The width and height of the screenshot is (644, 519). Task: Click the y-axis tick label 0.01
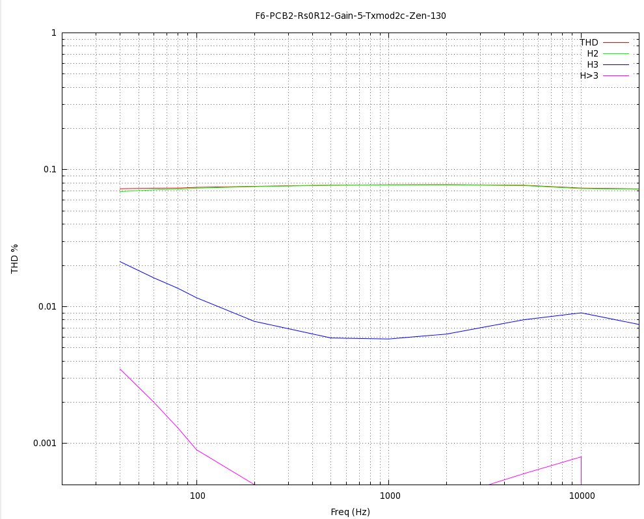[x=47, y=306]
